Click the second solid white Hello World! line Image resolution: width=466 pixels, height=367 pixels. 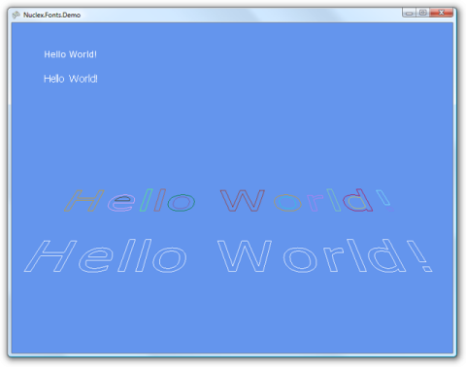click(x=71, y=79)
